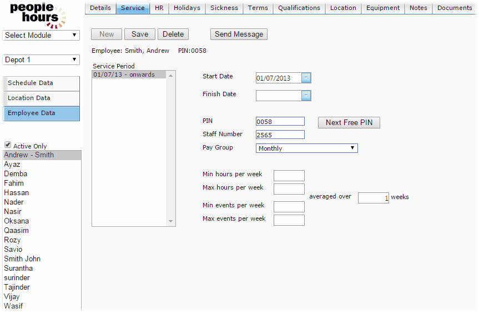Open the Finish Date calendar picker
The image size is (479, 313).
click(306, 96)
